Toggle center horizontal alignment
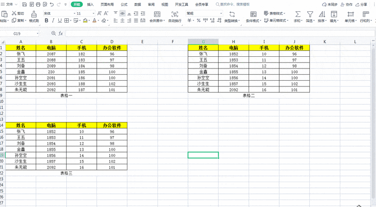This screenshot has width=376, height=207. click(122, 21)
